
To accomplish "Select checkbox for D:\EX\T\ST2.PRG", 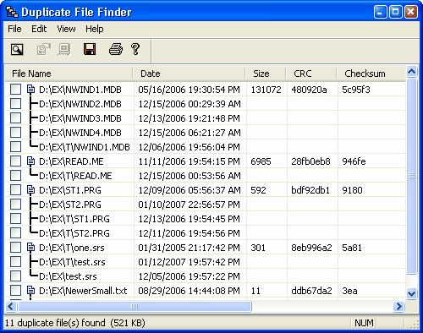I will (x=15, y=233).
